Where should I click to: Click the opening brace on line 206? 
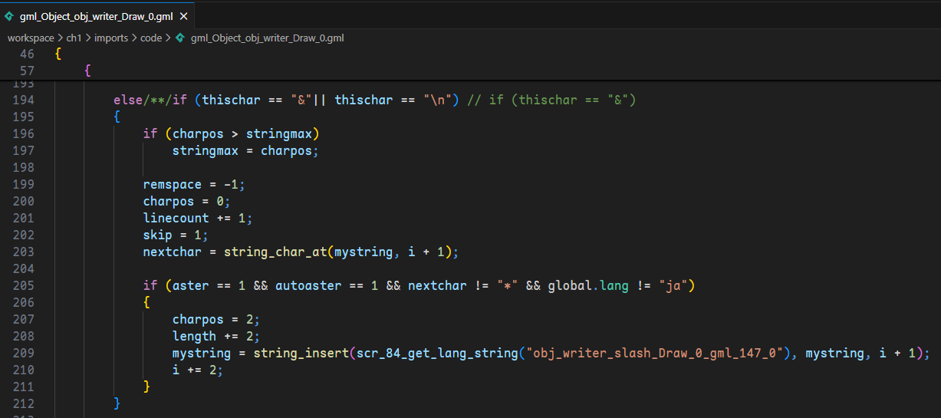[146, 302]
